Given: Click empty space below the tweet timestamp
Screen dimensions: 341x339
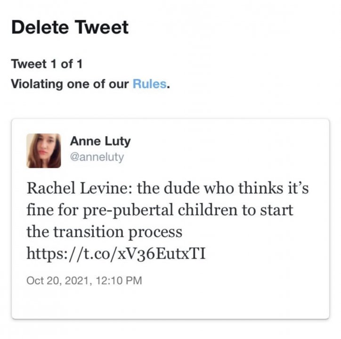Looking at the screenshot, I should pos(170,301).
